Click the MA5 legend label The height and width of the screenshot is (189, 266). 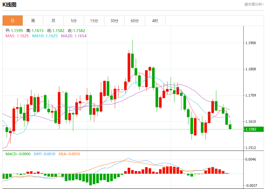coord(17,36)
